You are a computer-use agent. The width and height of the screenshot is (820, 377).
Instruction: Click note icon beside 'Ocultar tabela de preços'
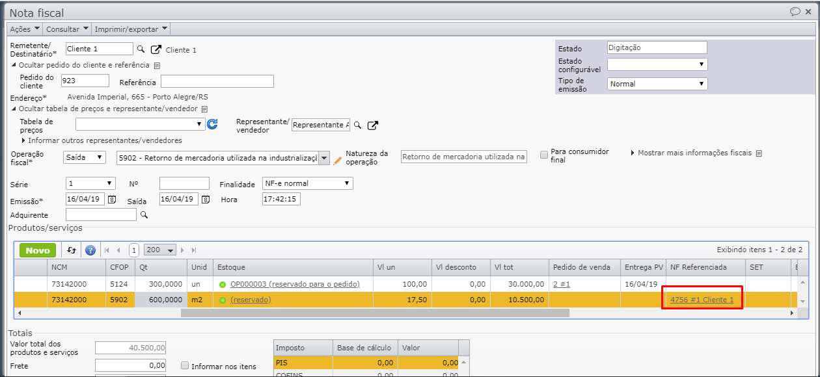[204, 109]
